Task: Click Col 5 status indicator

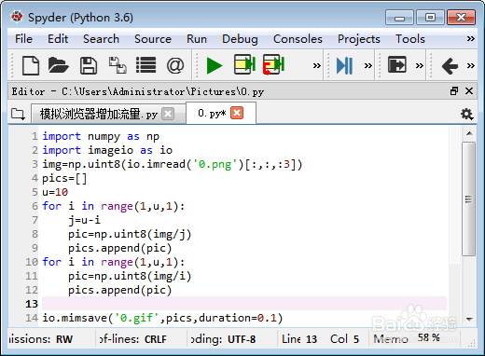Action: (344, 339)
